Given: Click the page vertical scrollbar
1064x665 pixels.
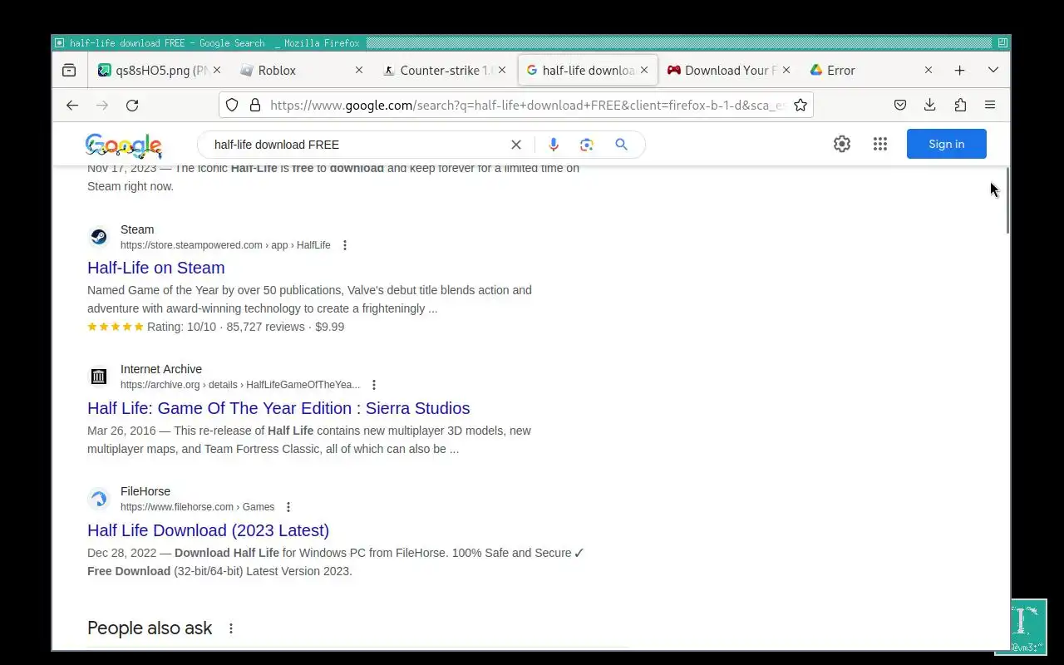Looking at the screenshot, I should point(1007,199).
